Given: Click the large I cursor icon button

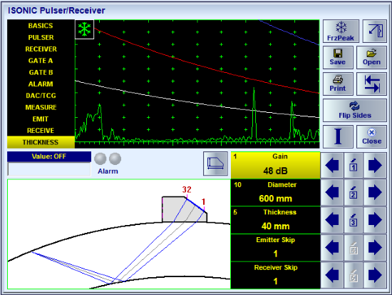Looking at the screenshot, I should click(x=338, y=136).
